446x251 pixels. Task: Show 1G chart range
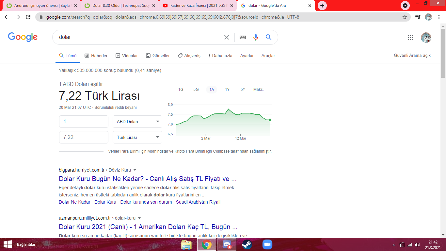point(181,90)
